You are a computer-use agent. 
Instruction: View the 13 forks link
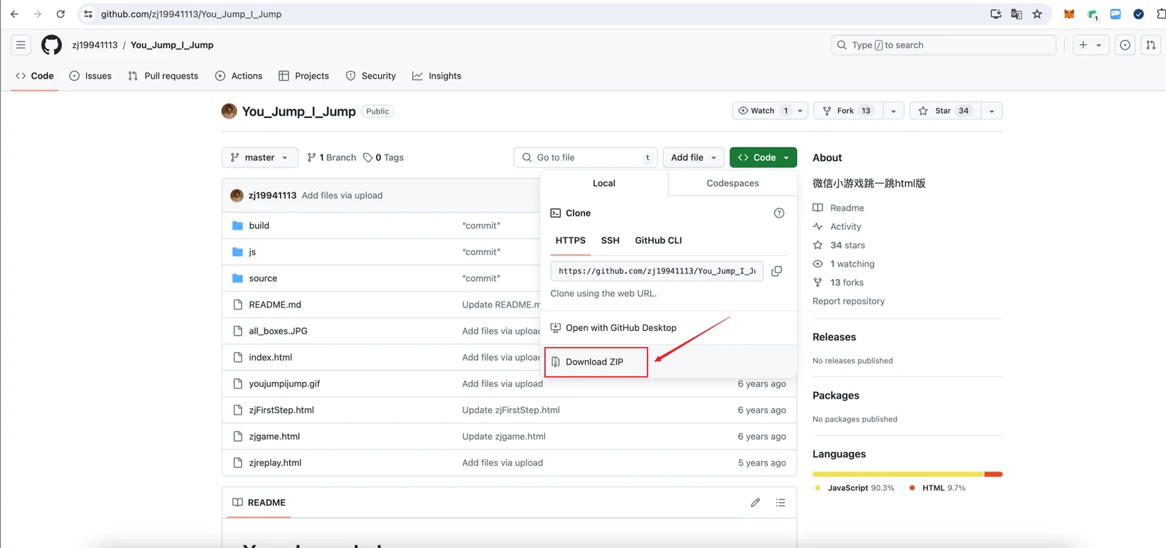(x=847, y=283)
